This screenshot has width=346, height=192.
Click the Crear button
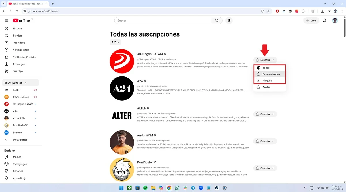(x=311, y=20)
